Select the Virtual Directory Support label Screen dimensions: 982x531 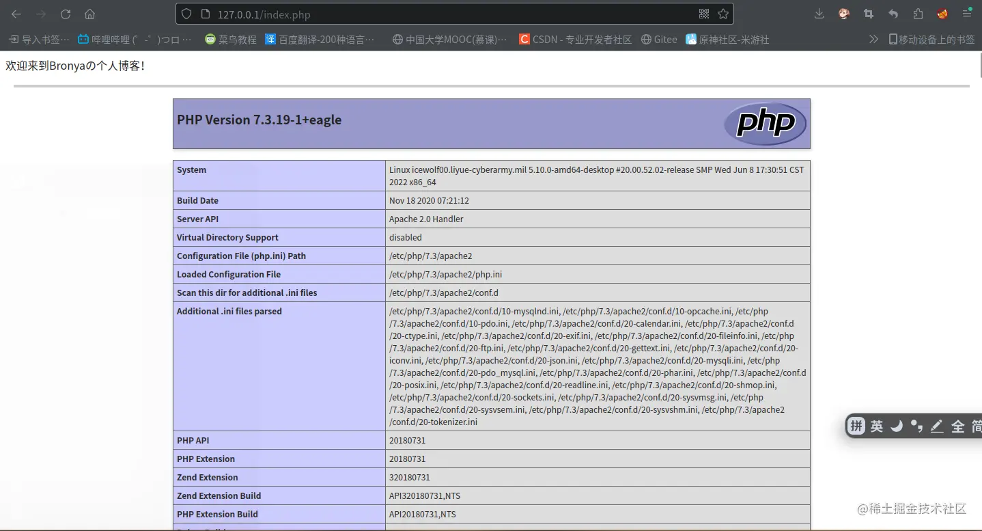pyautogui.click(x=227, y=238)
